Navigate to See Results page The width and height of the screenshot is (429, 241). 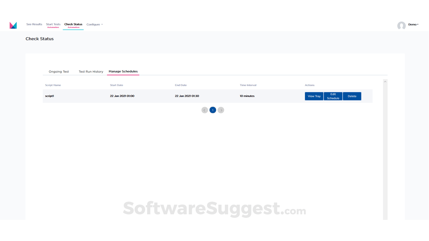click(x=34, y=24)
